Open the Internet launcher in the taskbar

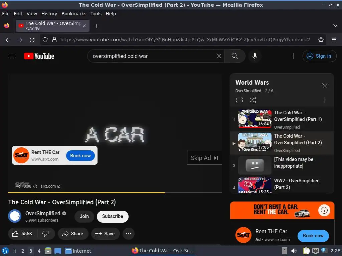pos(78,251)
